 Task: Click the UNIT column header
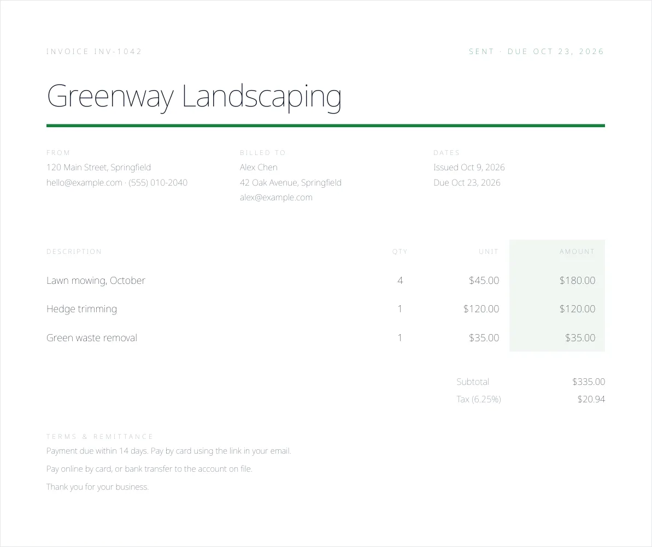tap(489, 252)
